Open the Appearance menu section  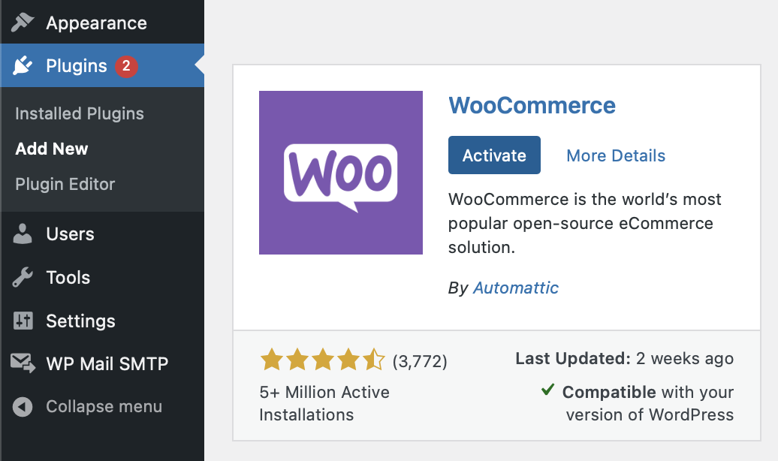pos(96,23)
